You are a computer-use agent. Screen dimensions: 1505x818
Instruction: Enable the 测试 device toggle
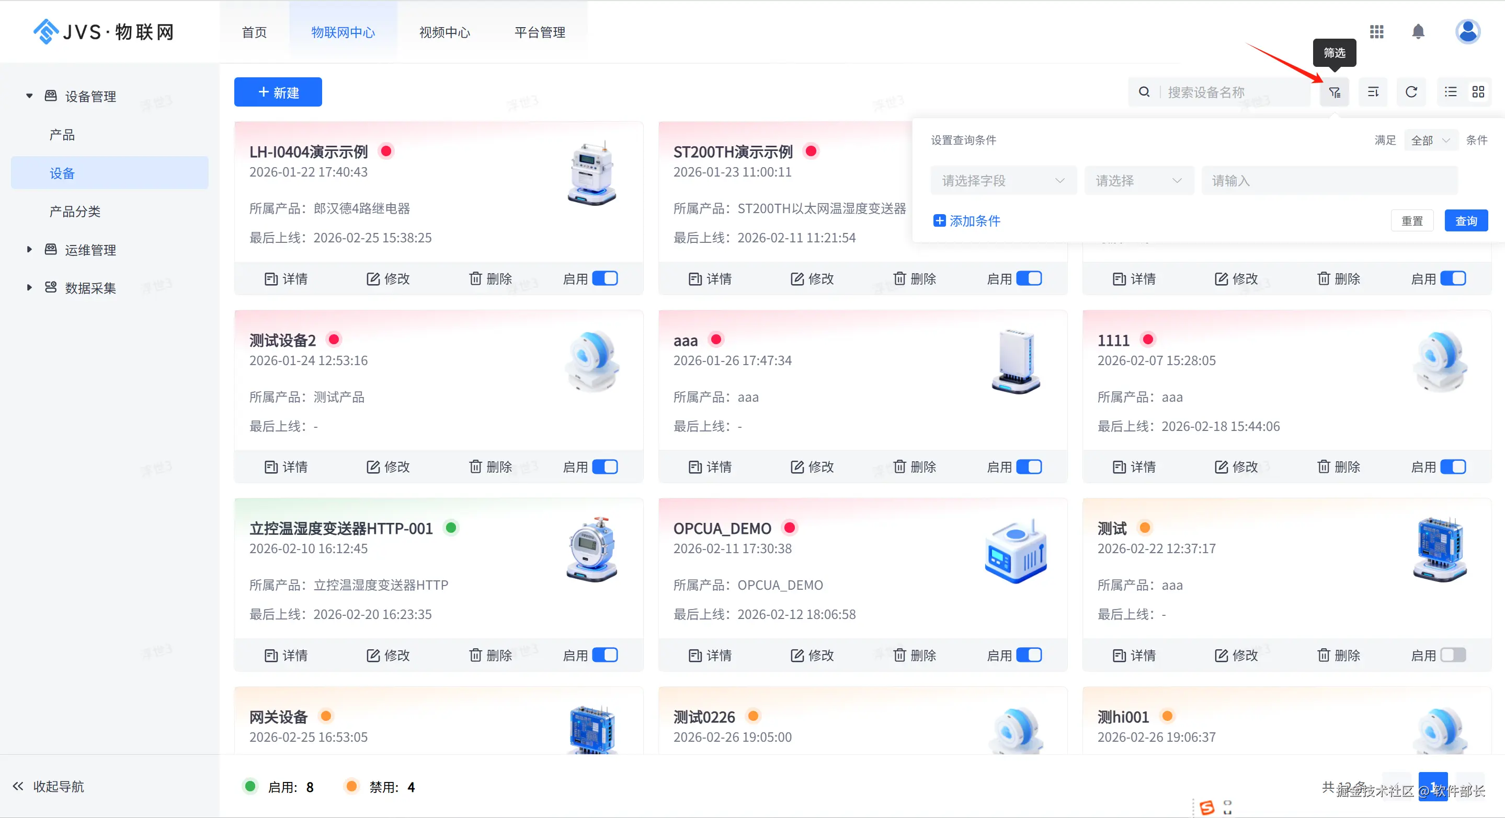tap(1452, 655)
